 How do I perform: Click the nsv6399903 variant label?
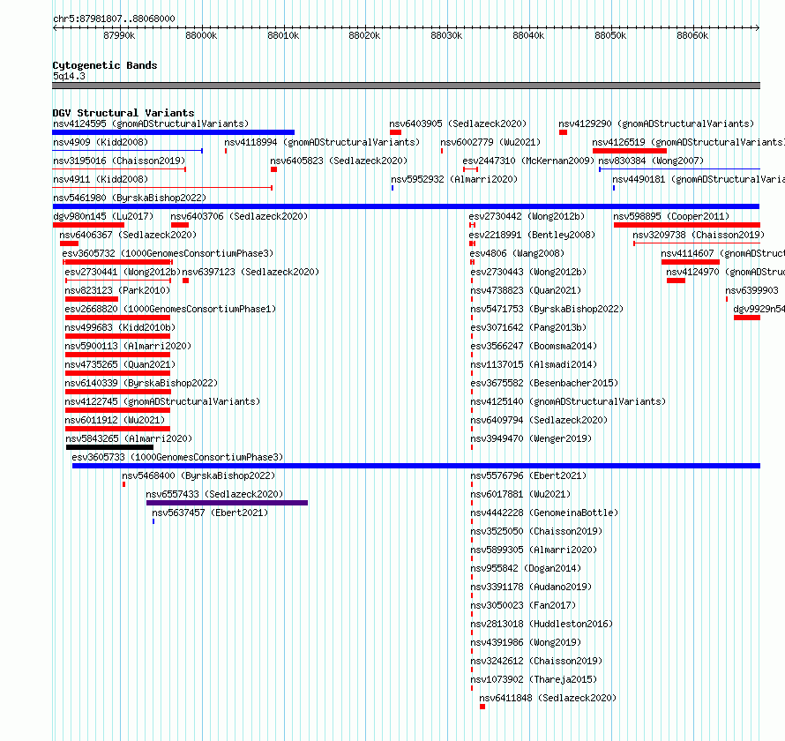click(751, 290)
